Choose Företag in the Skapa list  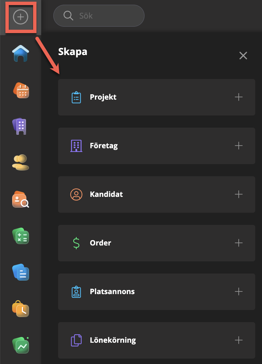click(x=157, y=146)
